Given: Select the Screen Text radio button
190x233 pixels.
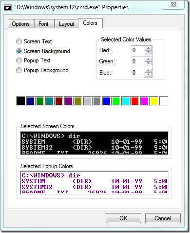Looking at the screenshot, I should coord(19,41).
